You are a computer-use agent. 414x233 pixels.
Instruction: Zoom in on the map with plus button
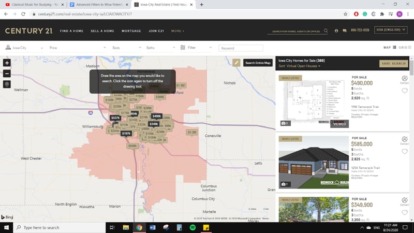pyautogui.click(x=7, y=63)
